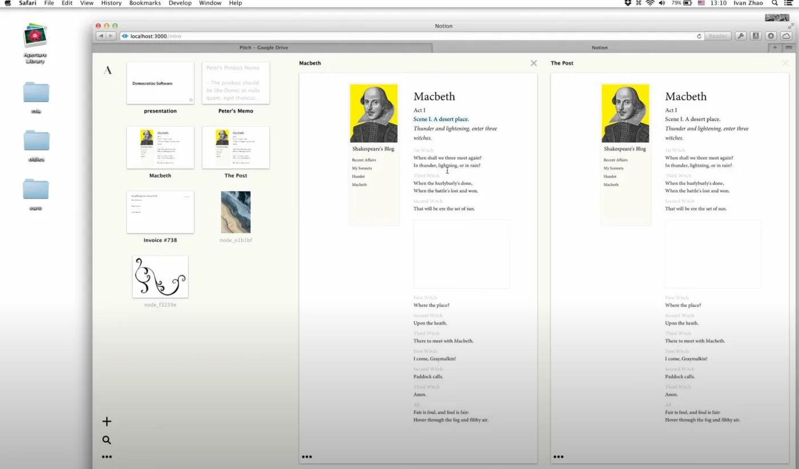Open the View menu
This screenshot has width=799, height=469.
tap(87, 3)
